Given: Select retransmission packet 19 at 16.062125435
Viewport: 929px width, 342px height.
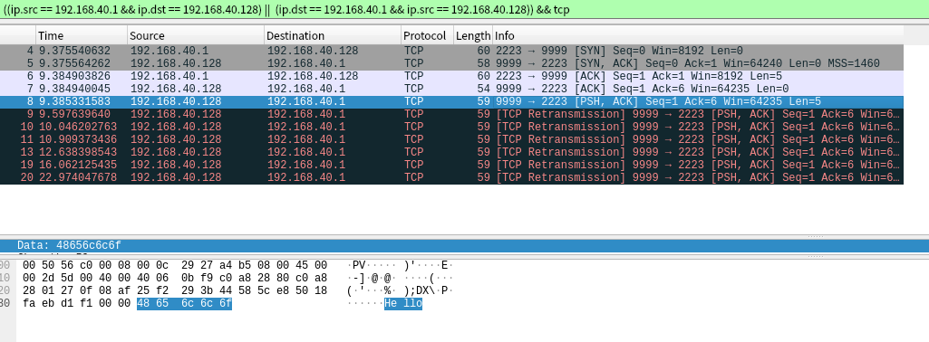Looking at the screenshot, I should [451, 165].
